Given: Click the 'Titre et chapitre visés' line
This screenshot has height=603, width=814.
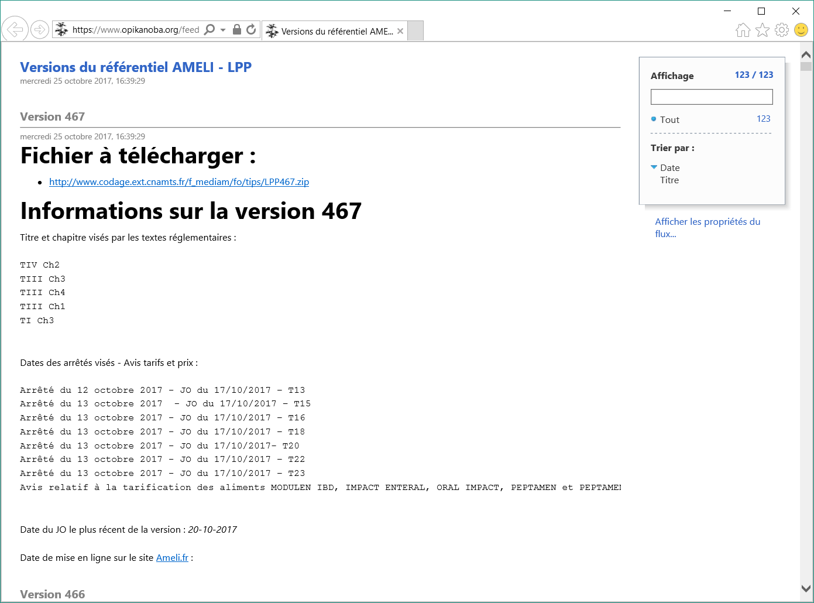Looking at the screenshot, I should click(x=128, y=238).
